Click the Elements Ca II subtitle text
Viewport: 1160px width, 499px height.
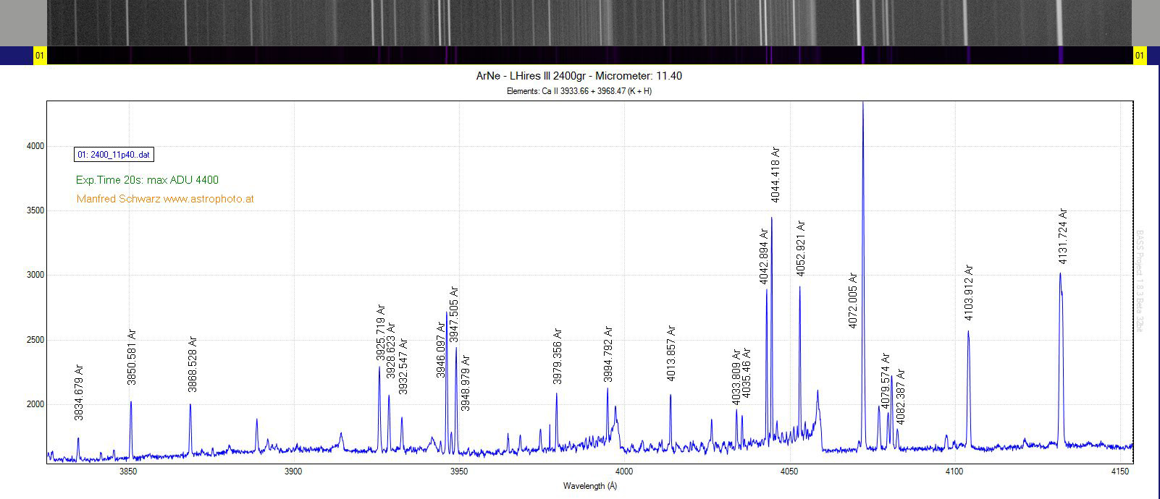click(579, 91)
